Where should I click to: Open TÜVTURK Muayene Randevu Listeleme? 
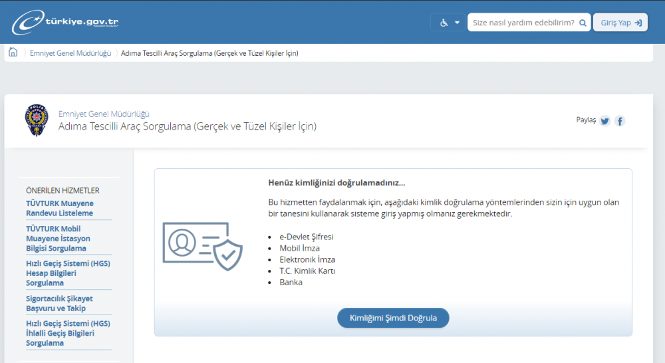click(x=60, y=208)
